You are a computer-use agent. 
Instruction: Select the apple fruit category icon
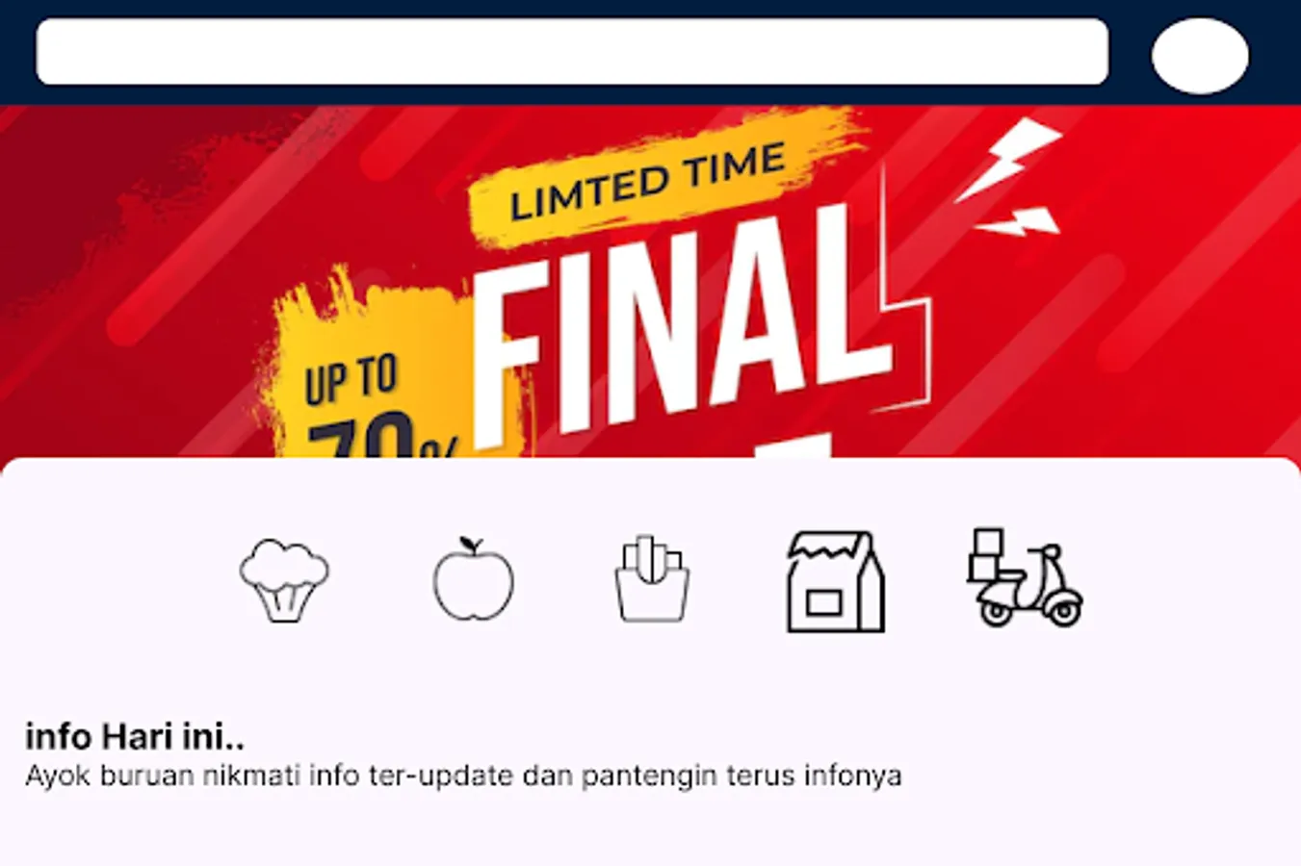point(473,579)
